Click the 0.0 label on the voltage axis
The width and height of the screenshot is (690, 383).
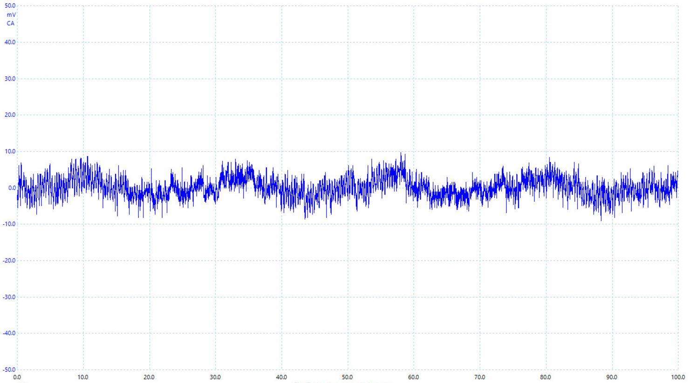tap(12, 188)
